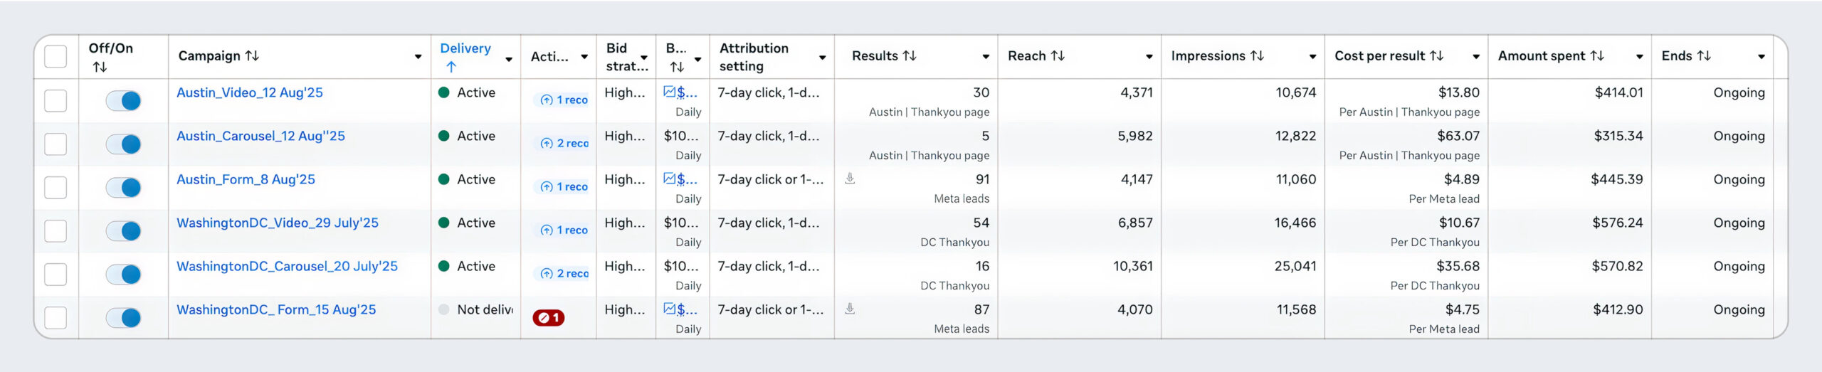Open the WashingtonDC_Video_29 July'25 campaign
The height and width of the screenshot is (372, 1822).
coord(277,223)
